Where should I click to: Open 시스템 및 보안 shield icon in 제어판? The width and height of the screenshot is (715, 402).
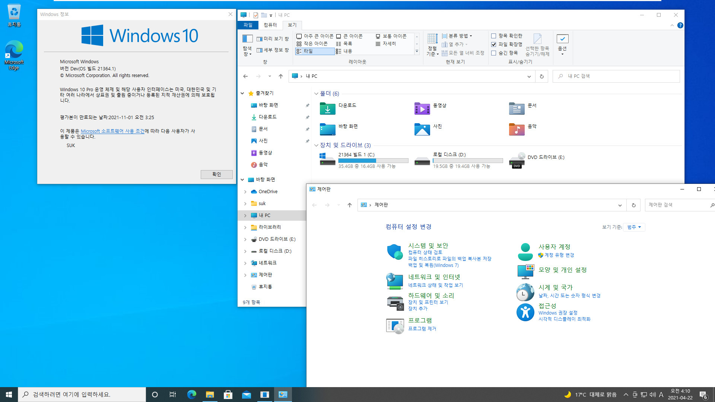click(x=395, y=252)
